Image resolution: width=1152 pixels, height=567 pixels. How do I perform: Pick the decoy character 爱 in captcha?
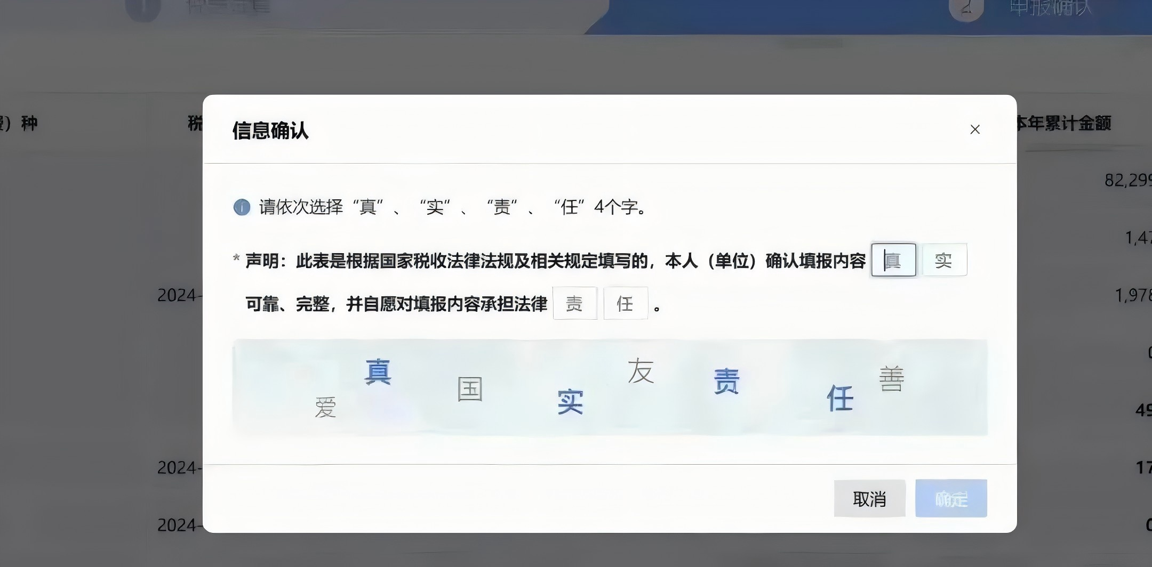point(325,408)
